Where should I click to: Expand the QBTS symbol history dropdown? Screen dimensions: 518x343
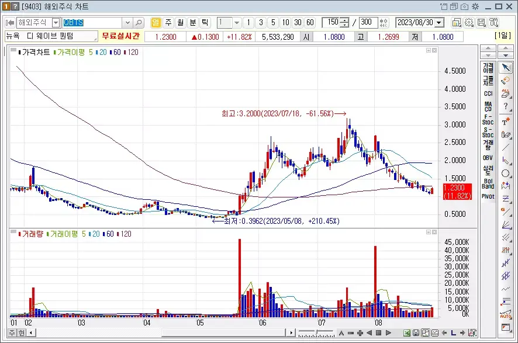point(127,23)
